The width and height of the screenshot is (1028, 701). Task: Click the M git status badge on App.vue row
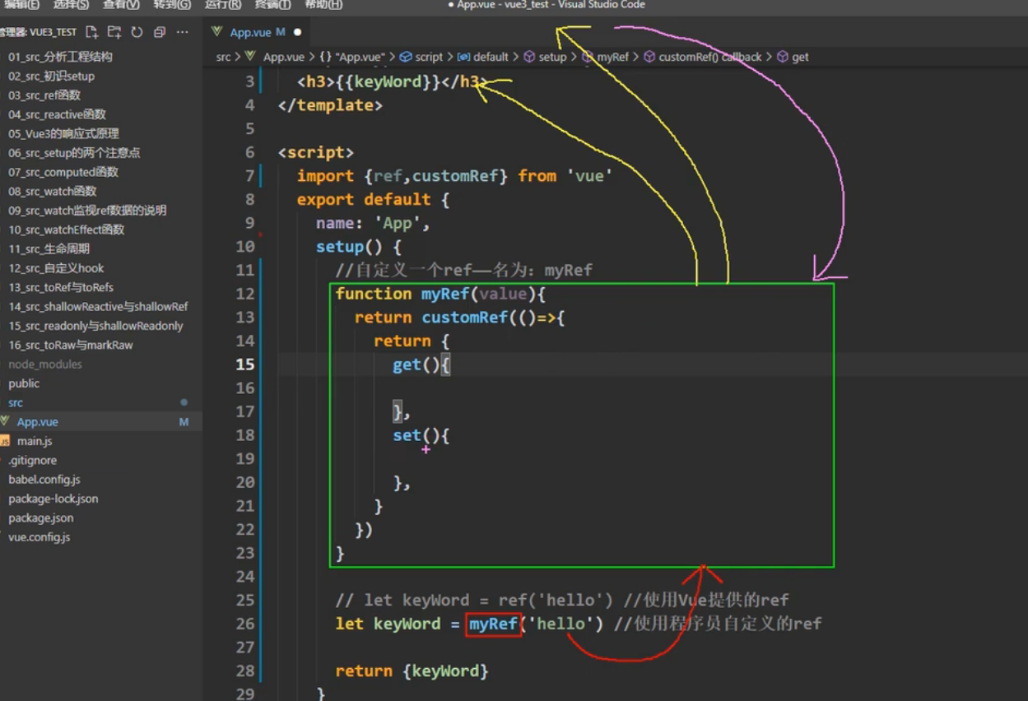tap(184, 421)
